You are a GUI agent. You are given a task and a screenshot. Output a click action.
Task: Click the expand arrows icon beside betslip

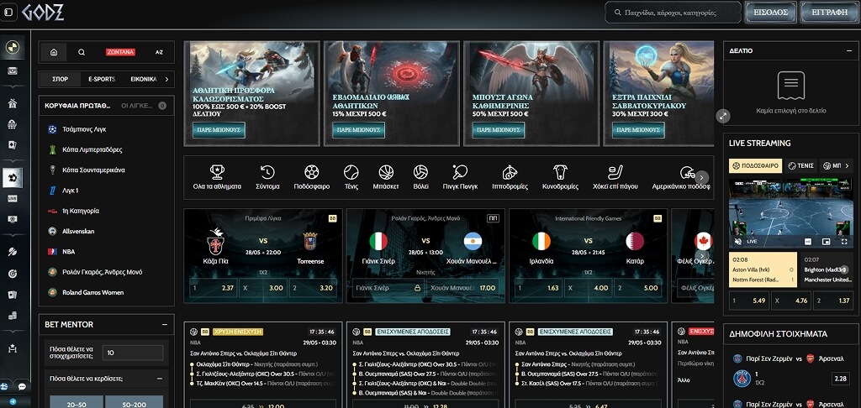point(723,116)
